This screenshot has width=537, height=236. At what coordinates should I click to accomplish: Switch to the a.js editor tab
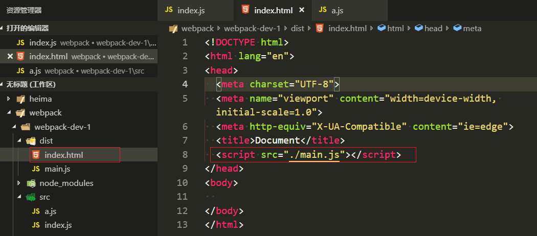337,10
